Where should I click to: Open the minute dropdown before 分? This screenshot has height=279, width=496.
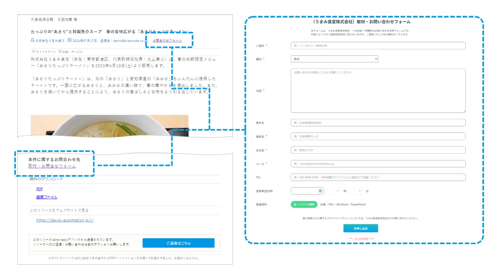(356, 191)
